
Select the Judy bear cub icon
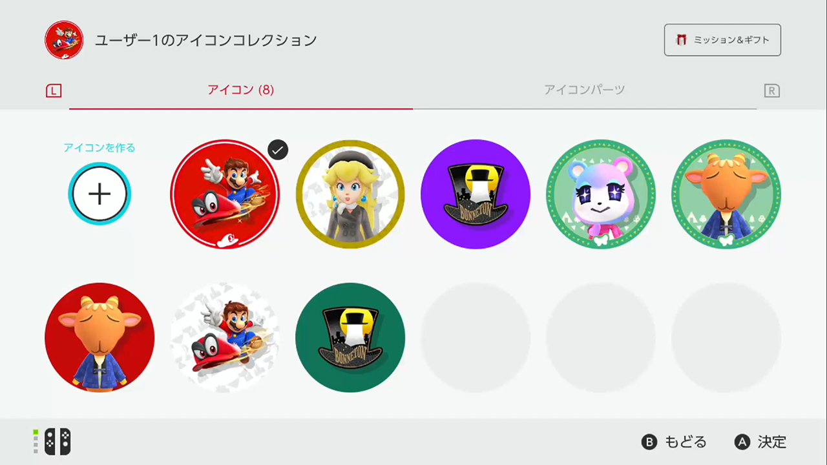click(x=601, y=194)
